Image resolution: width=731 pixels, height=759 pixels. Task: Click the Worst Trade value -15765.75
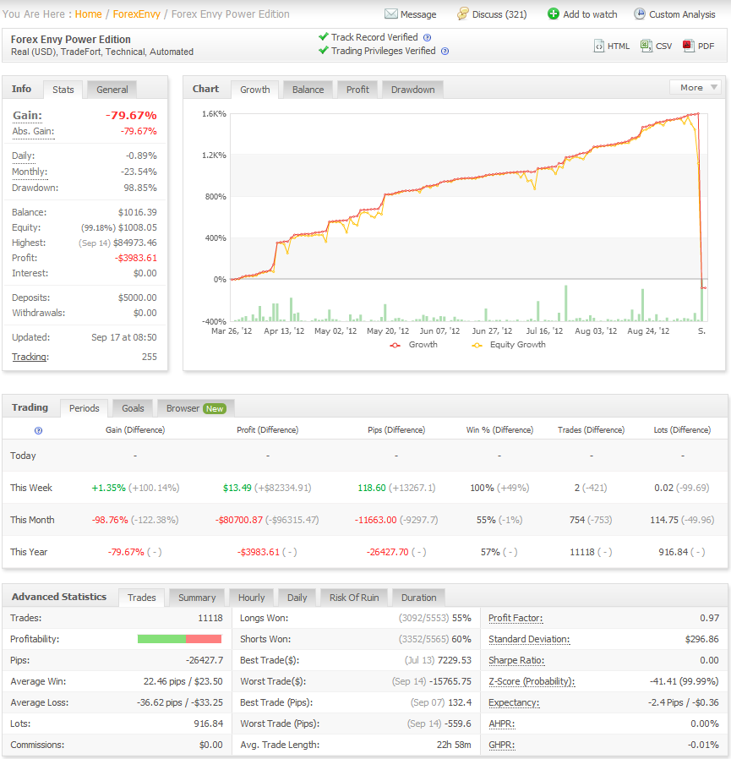(x=450, y=681)
